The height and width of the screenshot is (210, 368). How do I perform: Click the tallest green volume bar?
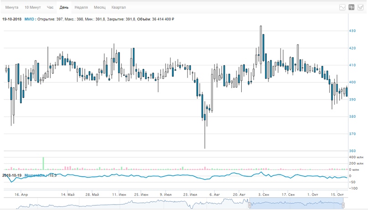(x=43, y=163)
